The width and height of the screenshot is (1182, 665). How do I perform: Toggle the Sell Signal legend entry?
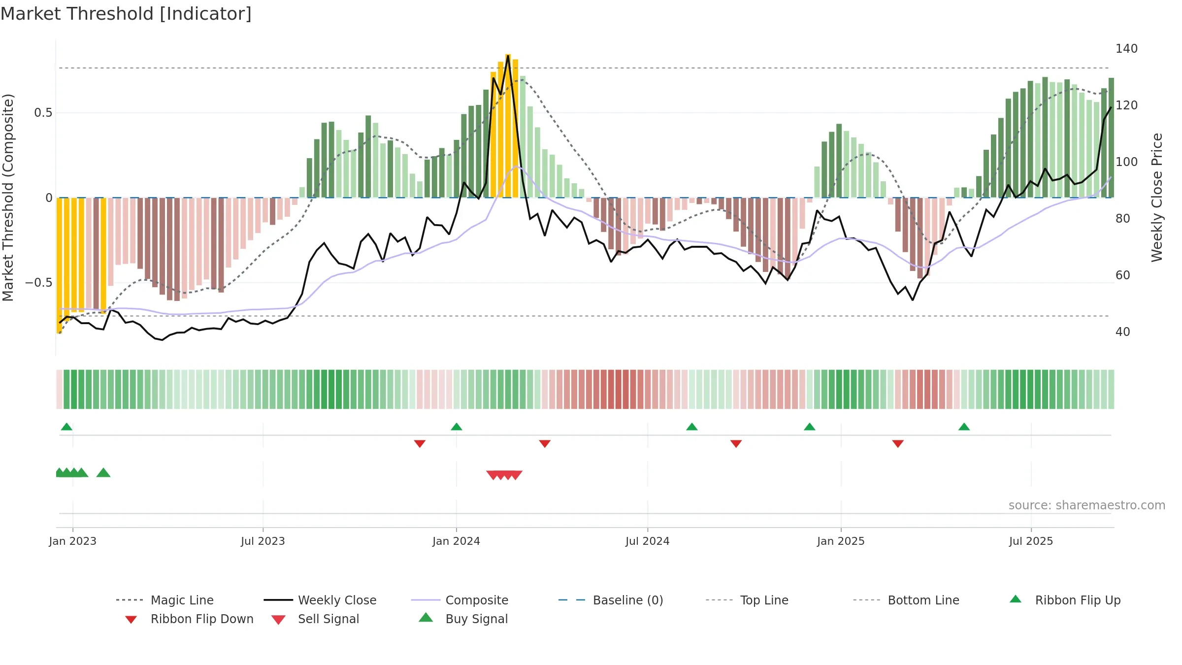[315, 619]
